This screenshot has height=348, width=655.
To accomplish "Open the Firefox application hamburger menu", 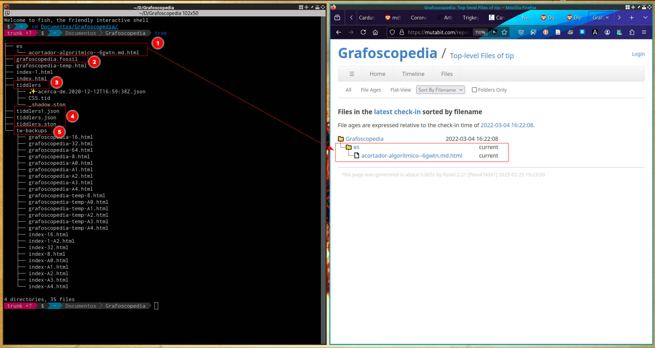I will (644, 32).
